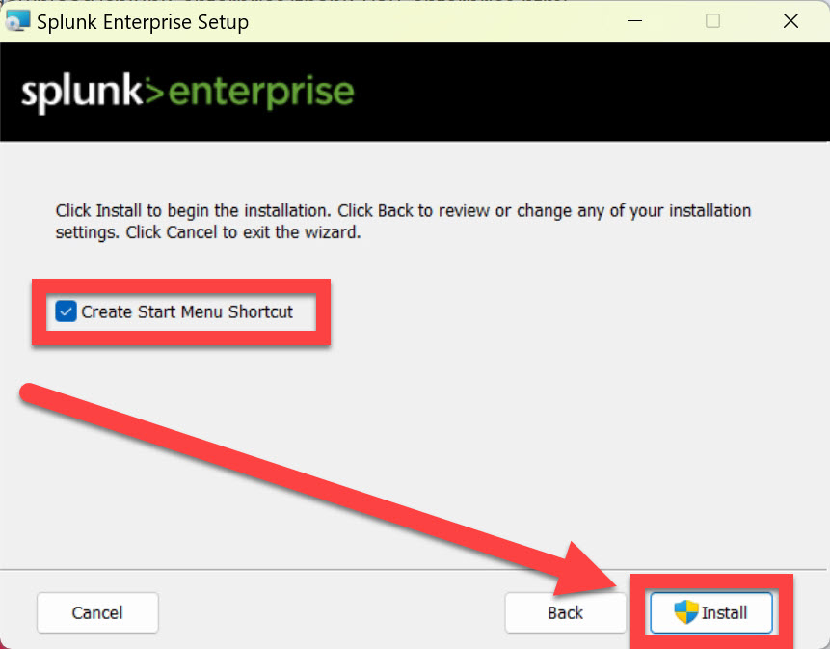Go back to review installation settings
Viewport: 830px width, 649px height.
point(565,612)
